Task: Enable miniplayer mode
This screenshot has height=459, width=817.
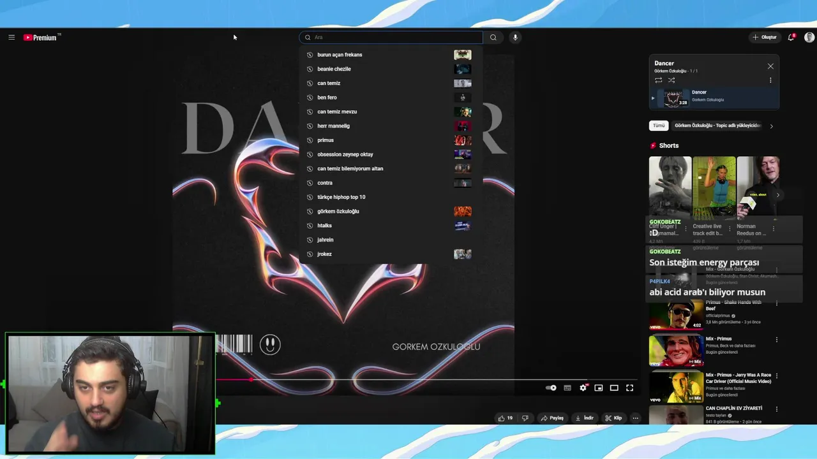Action: (x=599, y=388)
